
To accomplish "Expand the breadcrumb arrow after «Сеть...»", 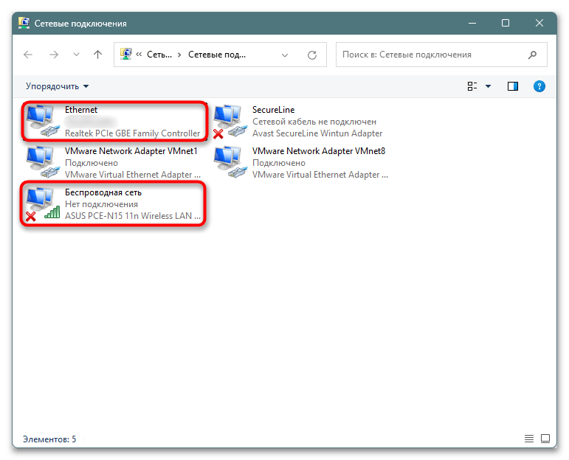I will click(179, 55).
